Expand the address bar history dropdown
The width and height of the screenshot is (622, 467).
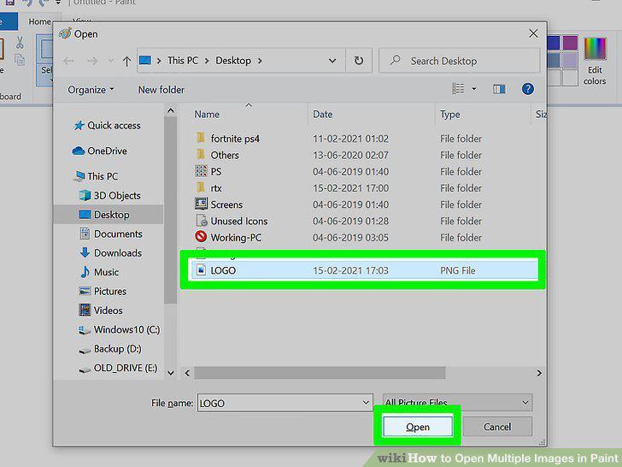click(x=332, y=61)
